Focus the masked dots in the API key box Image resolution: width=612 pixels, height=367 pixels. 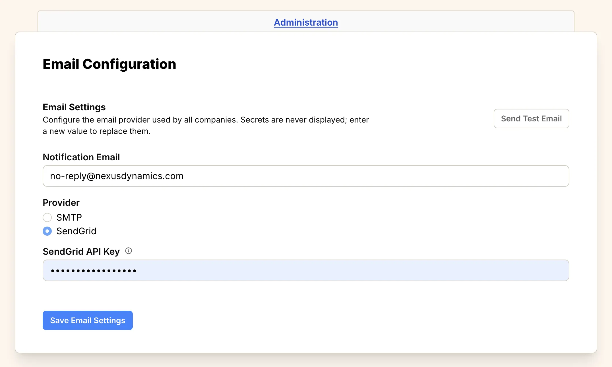point(305,270)
